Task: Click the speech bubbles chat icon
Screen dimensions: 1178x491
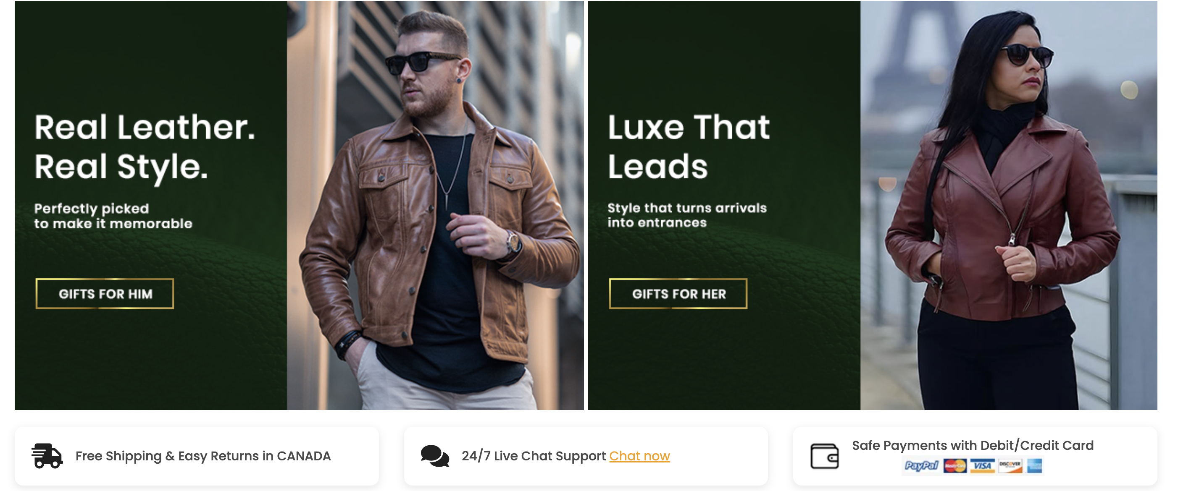Action: tap(435, 456)
